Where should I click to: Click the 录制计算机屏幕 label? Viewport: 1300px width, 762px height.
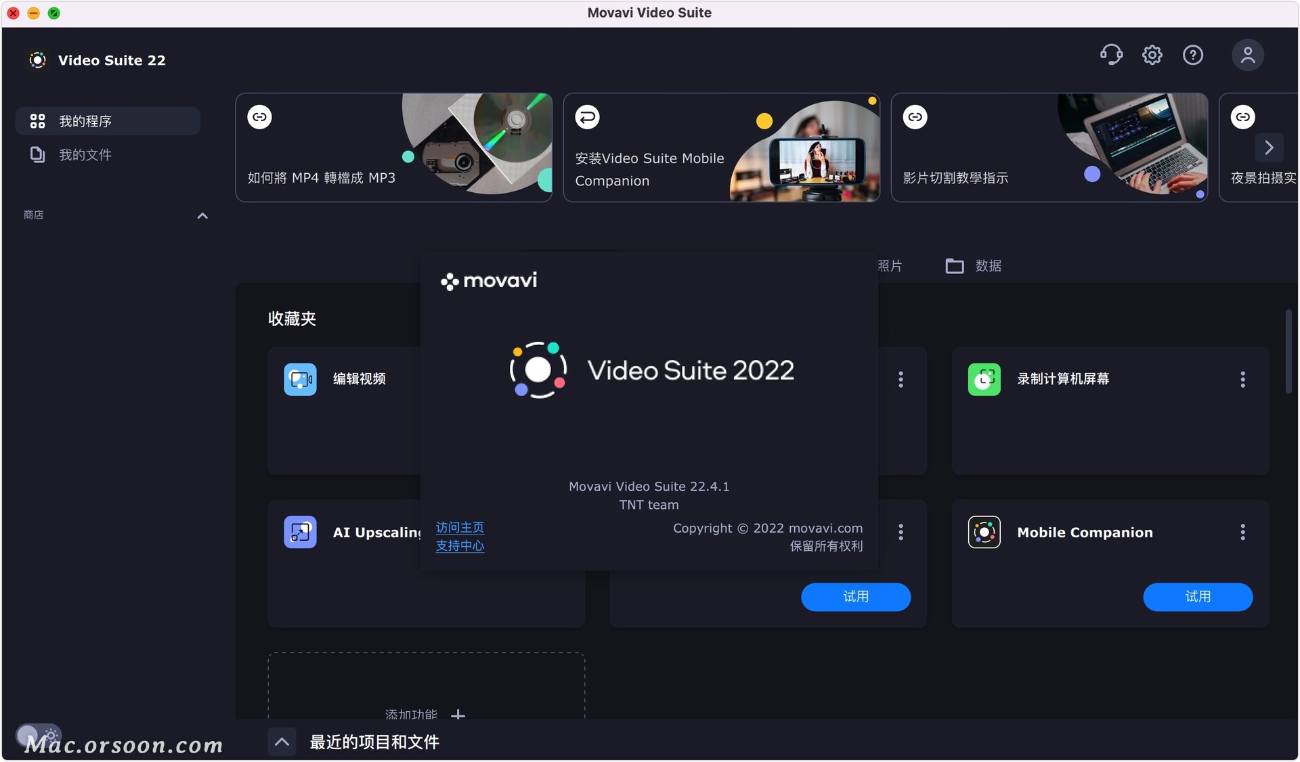coord(1063,379)
